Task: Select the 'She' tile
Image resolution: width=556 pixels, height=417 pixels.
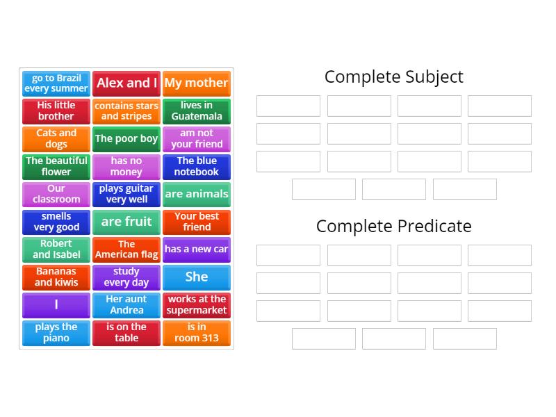Action: [197, 277]
